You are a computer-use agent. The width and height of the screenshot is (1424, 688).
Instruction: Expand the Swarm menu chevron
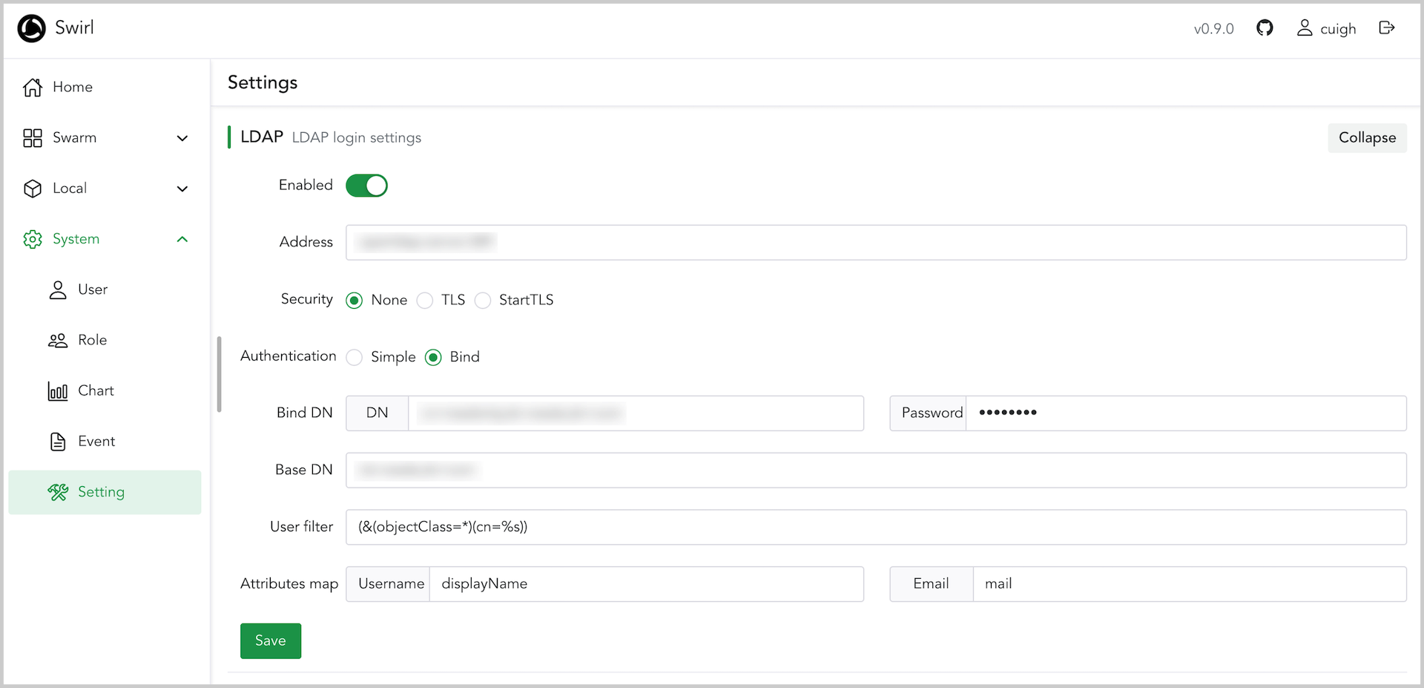[182, 138]
